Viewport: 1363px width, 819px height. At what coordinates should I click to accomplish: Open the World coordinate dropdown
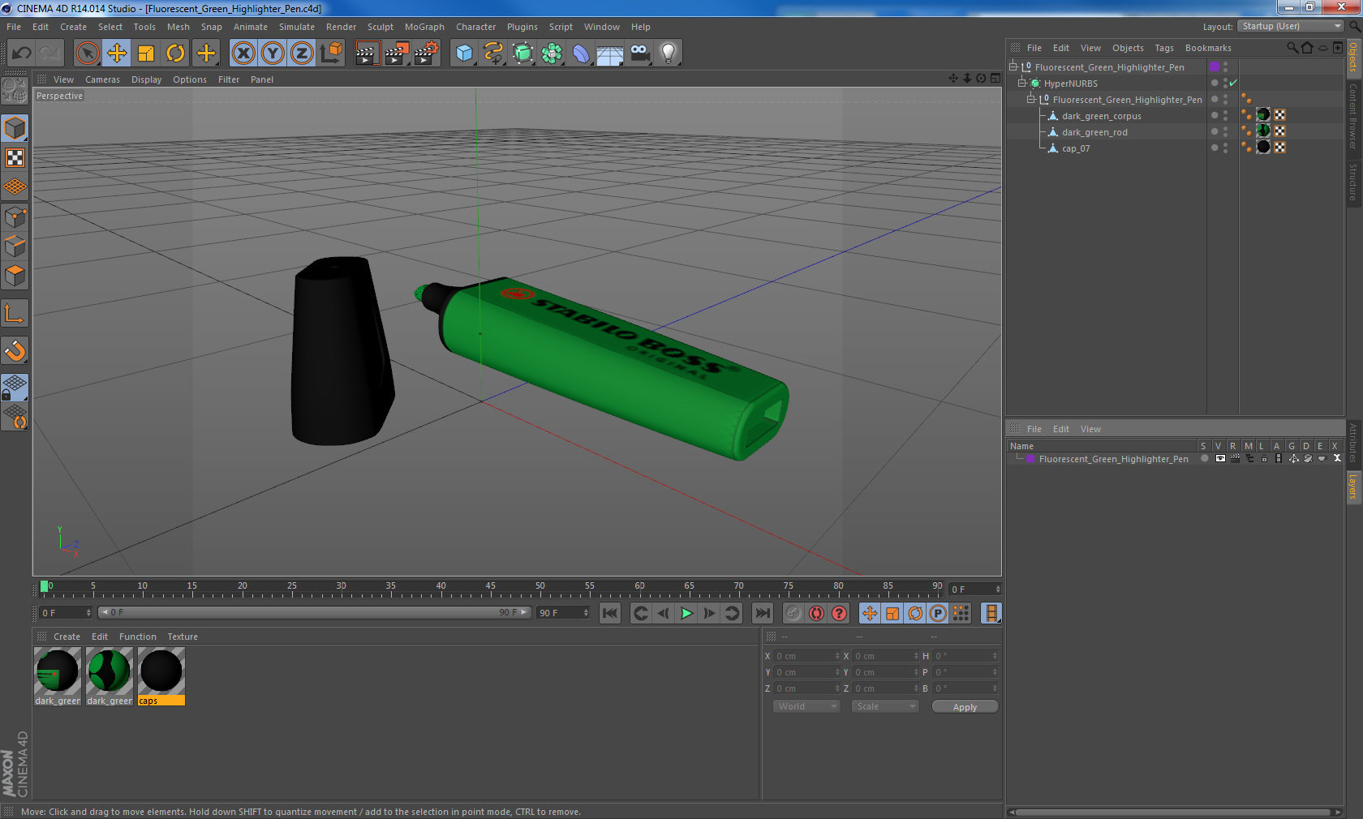coord(806,706)
